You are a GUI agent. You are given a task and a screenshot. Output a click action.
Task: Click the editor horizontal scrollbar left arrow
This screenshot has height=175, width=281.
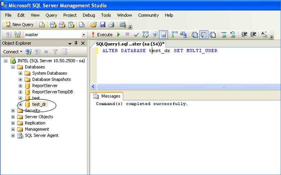point(93,87)
